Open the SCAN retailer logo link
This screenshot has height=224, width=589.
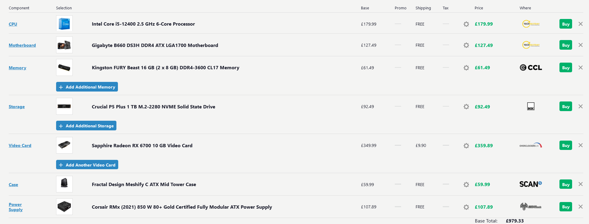(530, 184)
